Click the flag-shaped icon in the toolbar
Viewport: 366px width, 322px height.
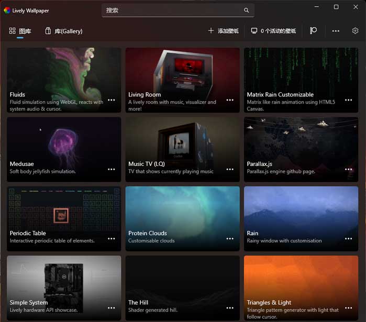point(313,31)
